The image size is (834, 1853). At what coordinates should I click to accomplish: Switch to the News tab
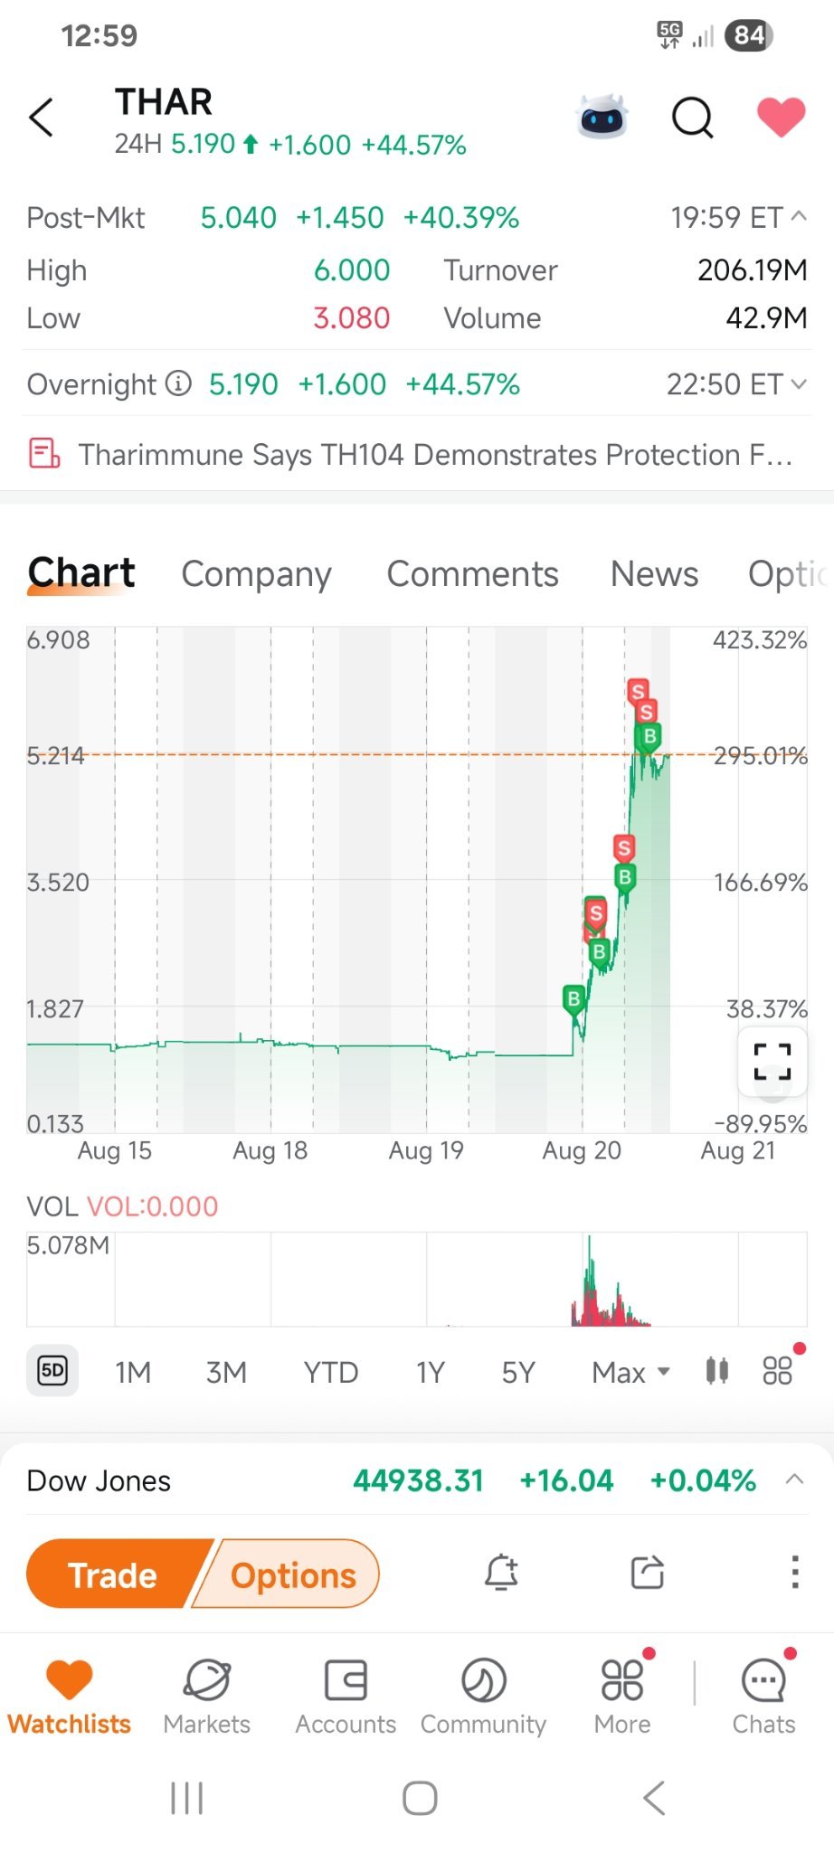[x=654, y=573]
